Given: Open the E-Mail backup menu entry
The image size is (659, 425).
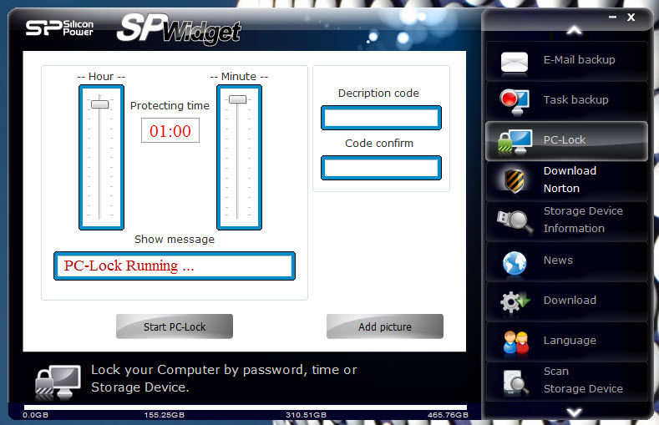Looking at the screenshot, I should [566, 61].
